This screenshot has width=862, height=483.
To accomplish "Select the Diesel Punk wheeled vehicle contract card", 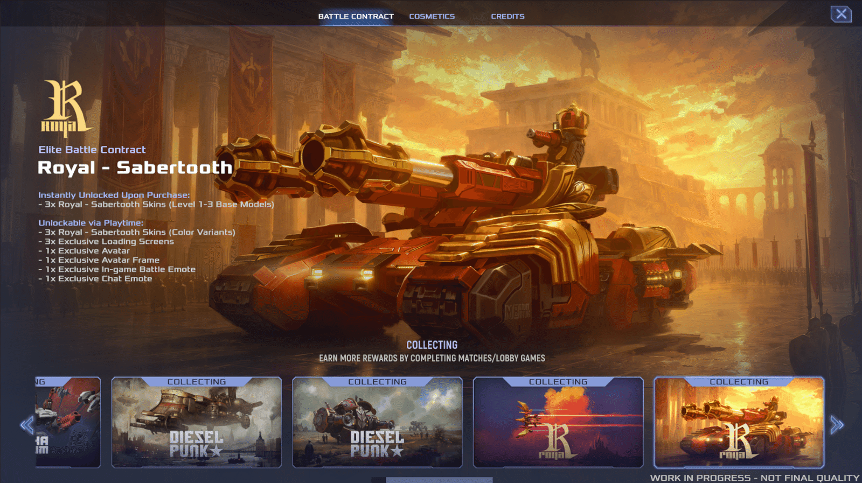I will tap(377, 422).
